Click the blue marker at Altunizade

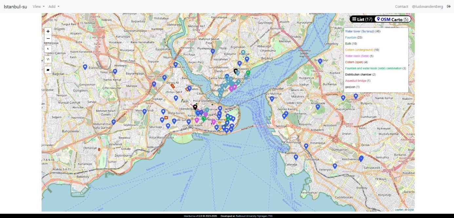pyautogui.click(x=318, y=107)
